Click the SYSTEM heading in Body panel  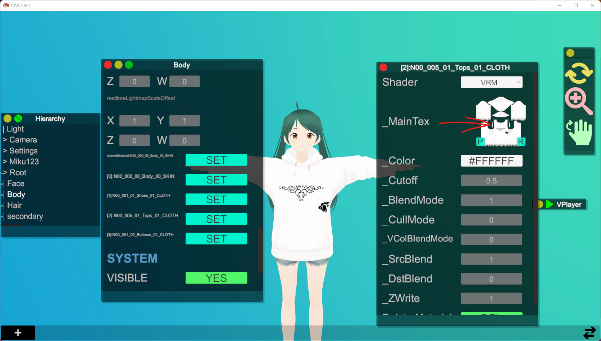[132, 258]
